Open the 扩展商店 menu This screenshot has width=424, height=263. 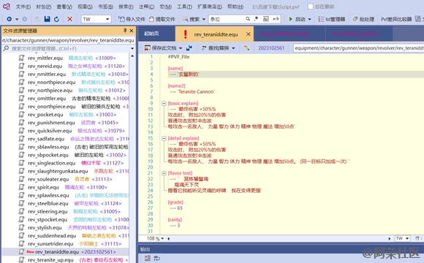(x=210, y=7)
